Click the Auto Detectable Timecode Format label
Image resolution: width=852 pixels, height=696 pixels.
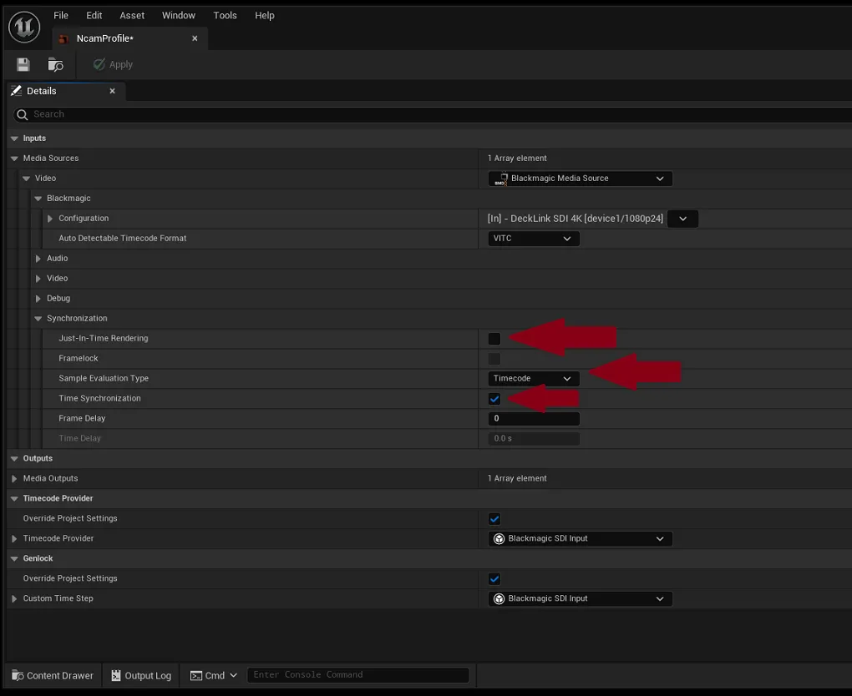122,239
